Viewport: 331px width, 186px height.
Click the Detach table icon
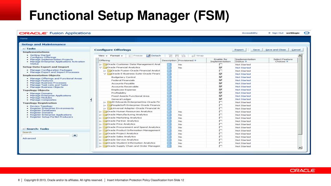[x=148, y=56]
